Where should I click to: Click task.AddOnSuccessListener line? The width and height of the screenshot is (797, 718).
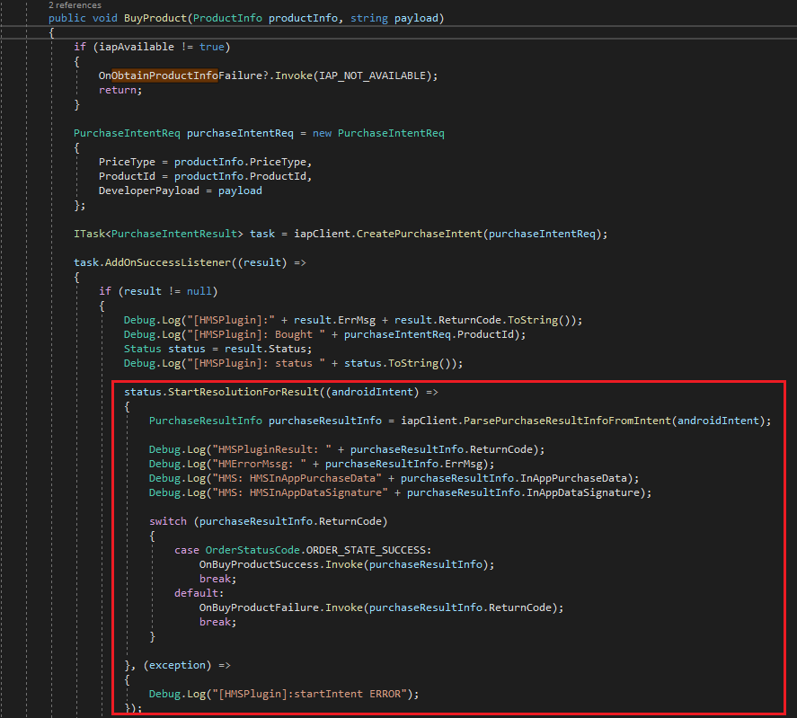[190, 262]
